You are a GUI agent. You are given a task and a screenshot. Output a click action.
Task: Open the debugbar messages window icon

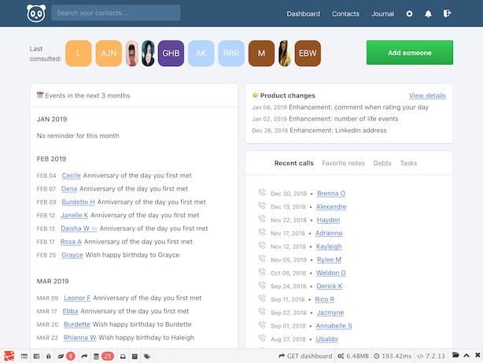(x=24, y=356)
